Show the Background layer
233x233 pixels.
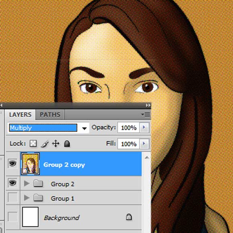click(x=12, y=217)
